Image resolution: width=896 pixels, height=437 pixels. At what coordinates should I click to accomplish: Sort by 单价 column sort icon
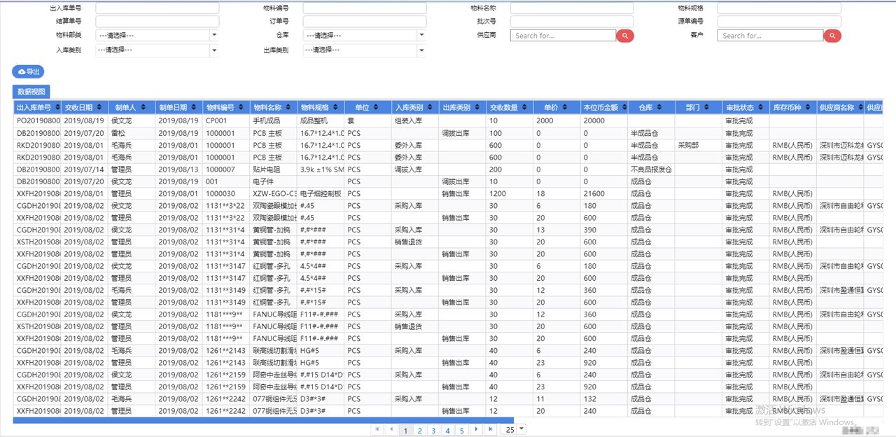[x=568, y=108]
